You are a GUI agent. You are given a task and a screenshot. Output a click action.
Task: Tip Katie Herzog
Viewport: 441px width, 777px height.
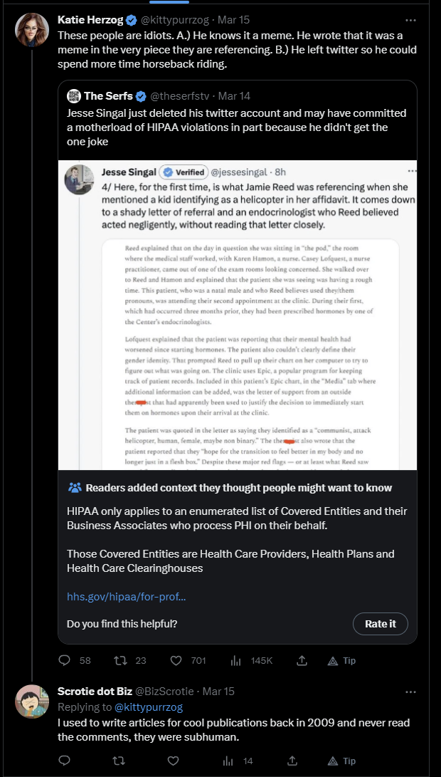click(x=341, y=660)
